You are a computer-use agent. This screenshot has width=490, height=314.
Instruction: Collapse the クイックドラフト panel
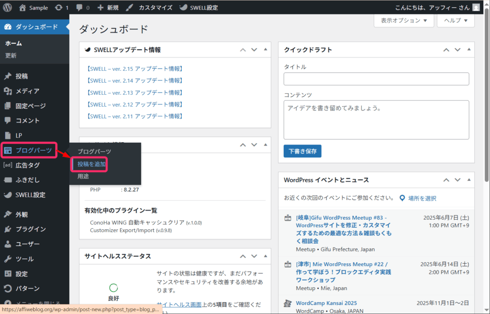pyautogui.click(x=469, y=49)
